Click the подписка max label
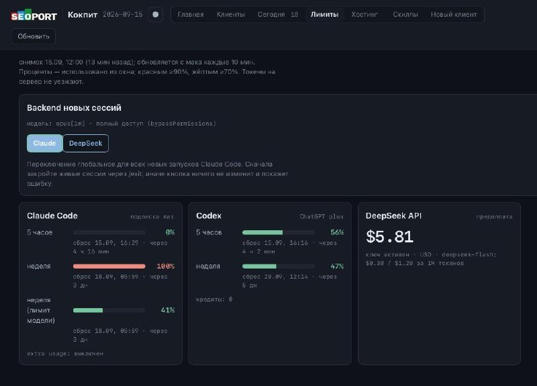537x386 pixels. click(x=152, y=217)
